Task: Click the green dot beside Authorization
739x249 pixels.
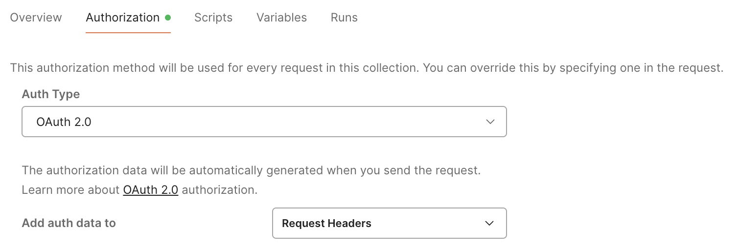Action: point(168,18)
